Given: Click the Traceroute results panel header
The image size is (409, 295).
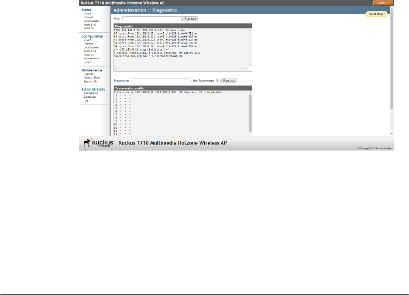Looking at the screenshot, I should (x=183, y=88).
